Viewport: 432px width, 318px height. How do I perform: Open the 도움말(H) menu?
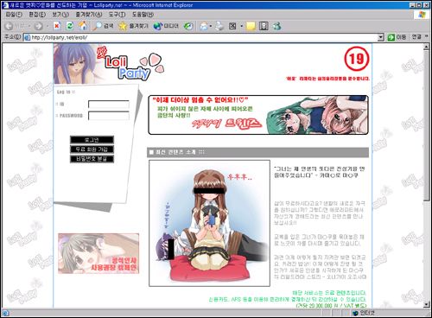143,15
